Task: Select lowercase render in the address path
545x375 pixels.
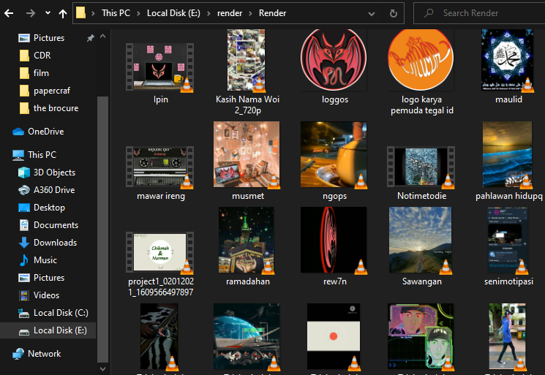Action: 230,13
